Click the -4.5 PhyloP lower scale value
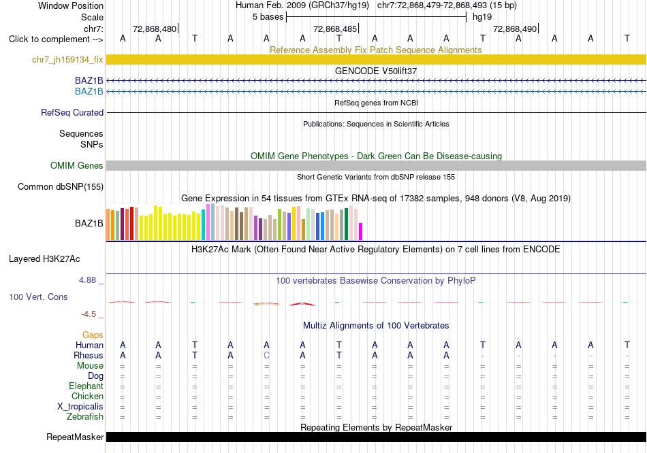Viewport: 647px width, 453px height. pyautogui.click(x=89, y=314)
